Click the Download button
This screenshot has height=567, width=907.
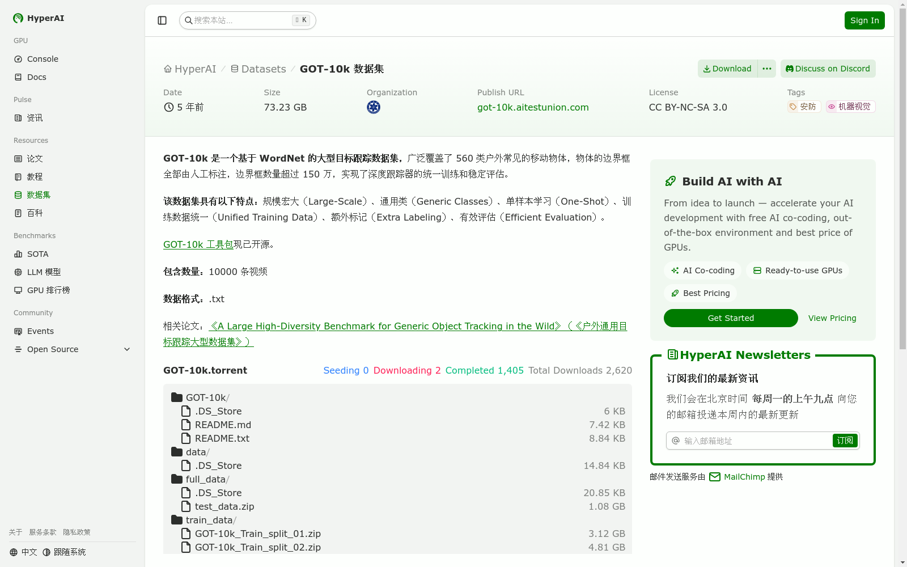tap(728, 69)
